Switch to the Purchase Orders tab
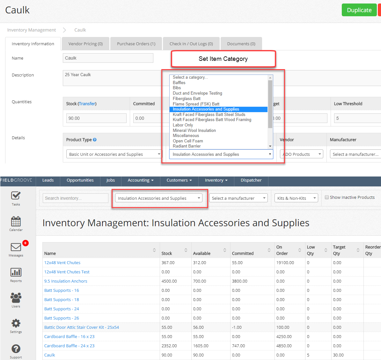 136,44
